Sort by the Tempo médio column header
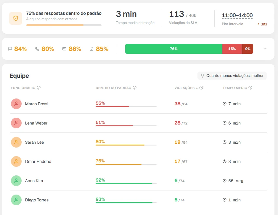Viewport: 278px width, 215px height. click(x=235, y=88)
